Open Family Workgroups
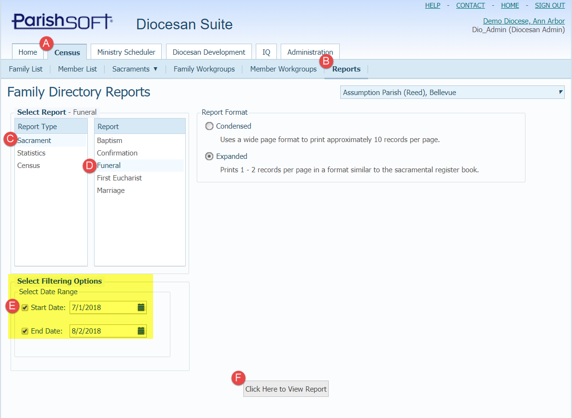 (204, 69)
